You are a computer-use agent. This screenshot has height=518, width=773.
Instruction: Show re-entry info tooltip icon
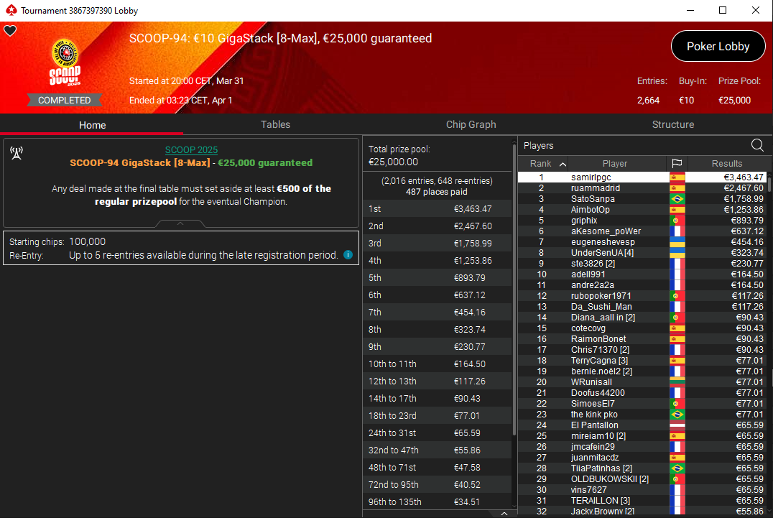click(x=348, y=255)
